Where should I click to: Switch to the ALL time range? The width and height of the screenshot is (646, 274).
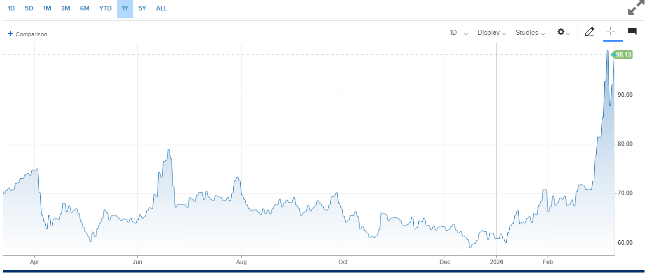pyautogui.click(x=162, y=8)
